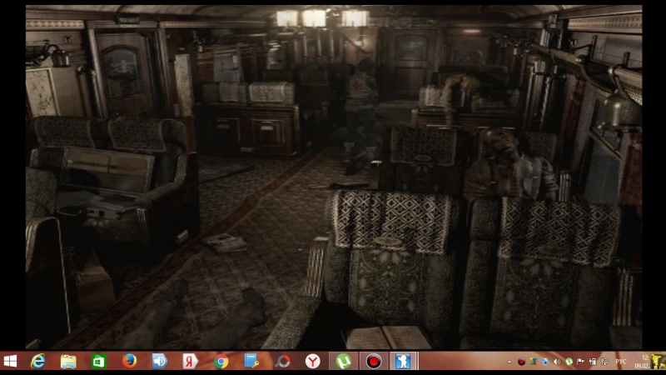
Task: Open the red Yandex "Я" app icon
Action: pyautogui.click(x=190, y=362)
